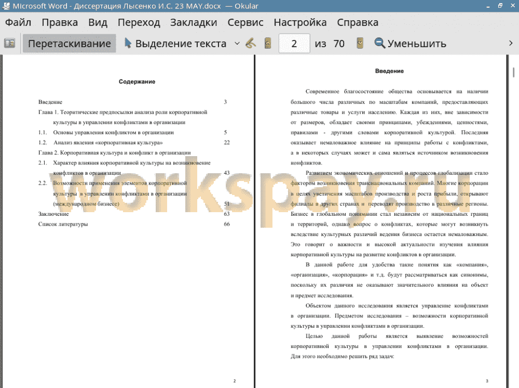Image resolution: width=519 pixels, height=388 pixels.
Task: Click page number 66 in contents
Action: pyautogui.click(x=227, y=224)
